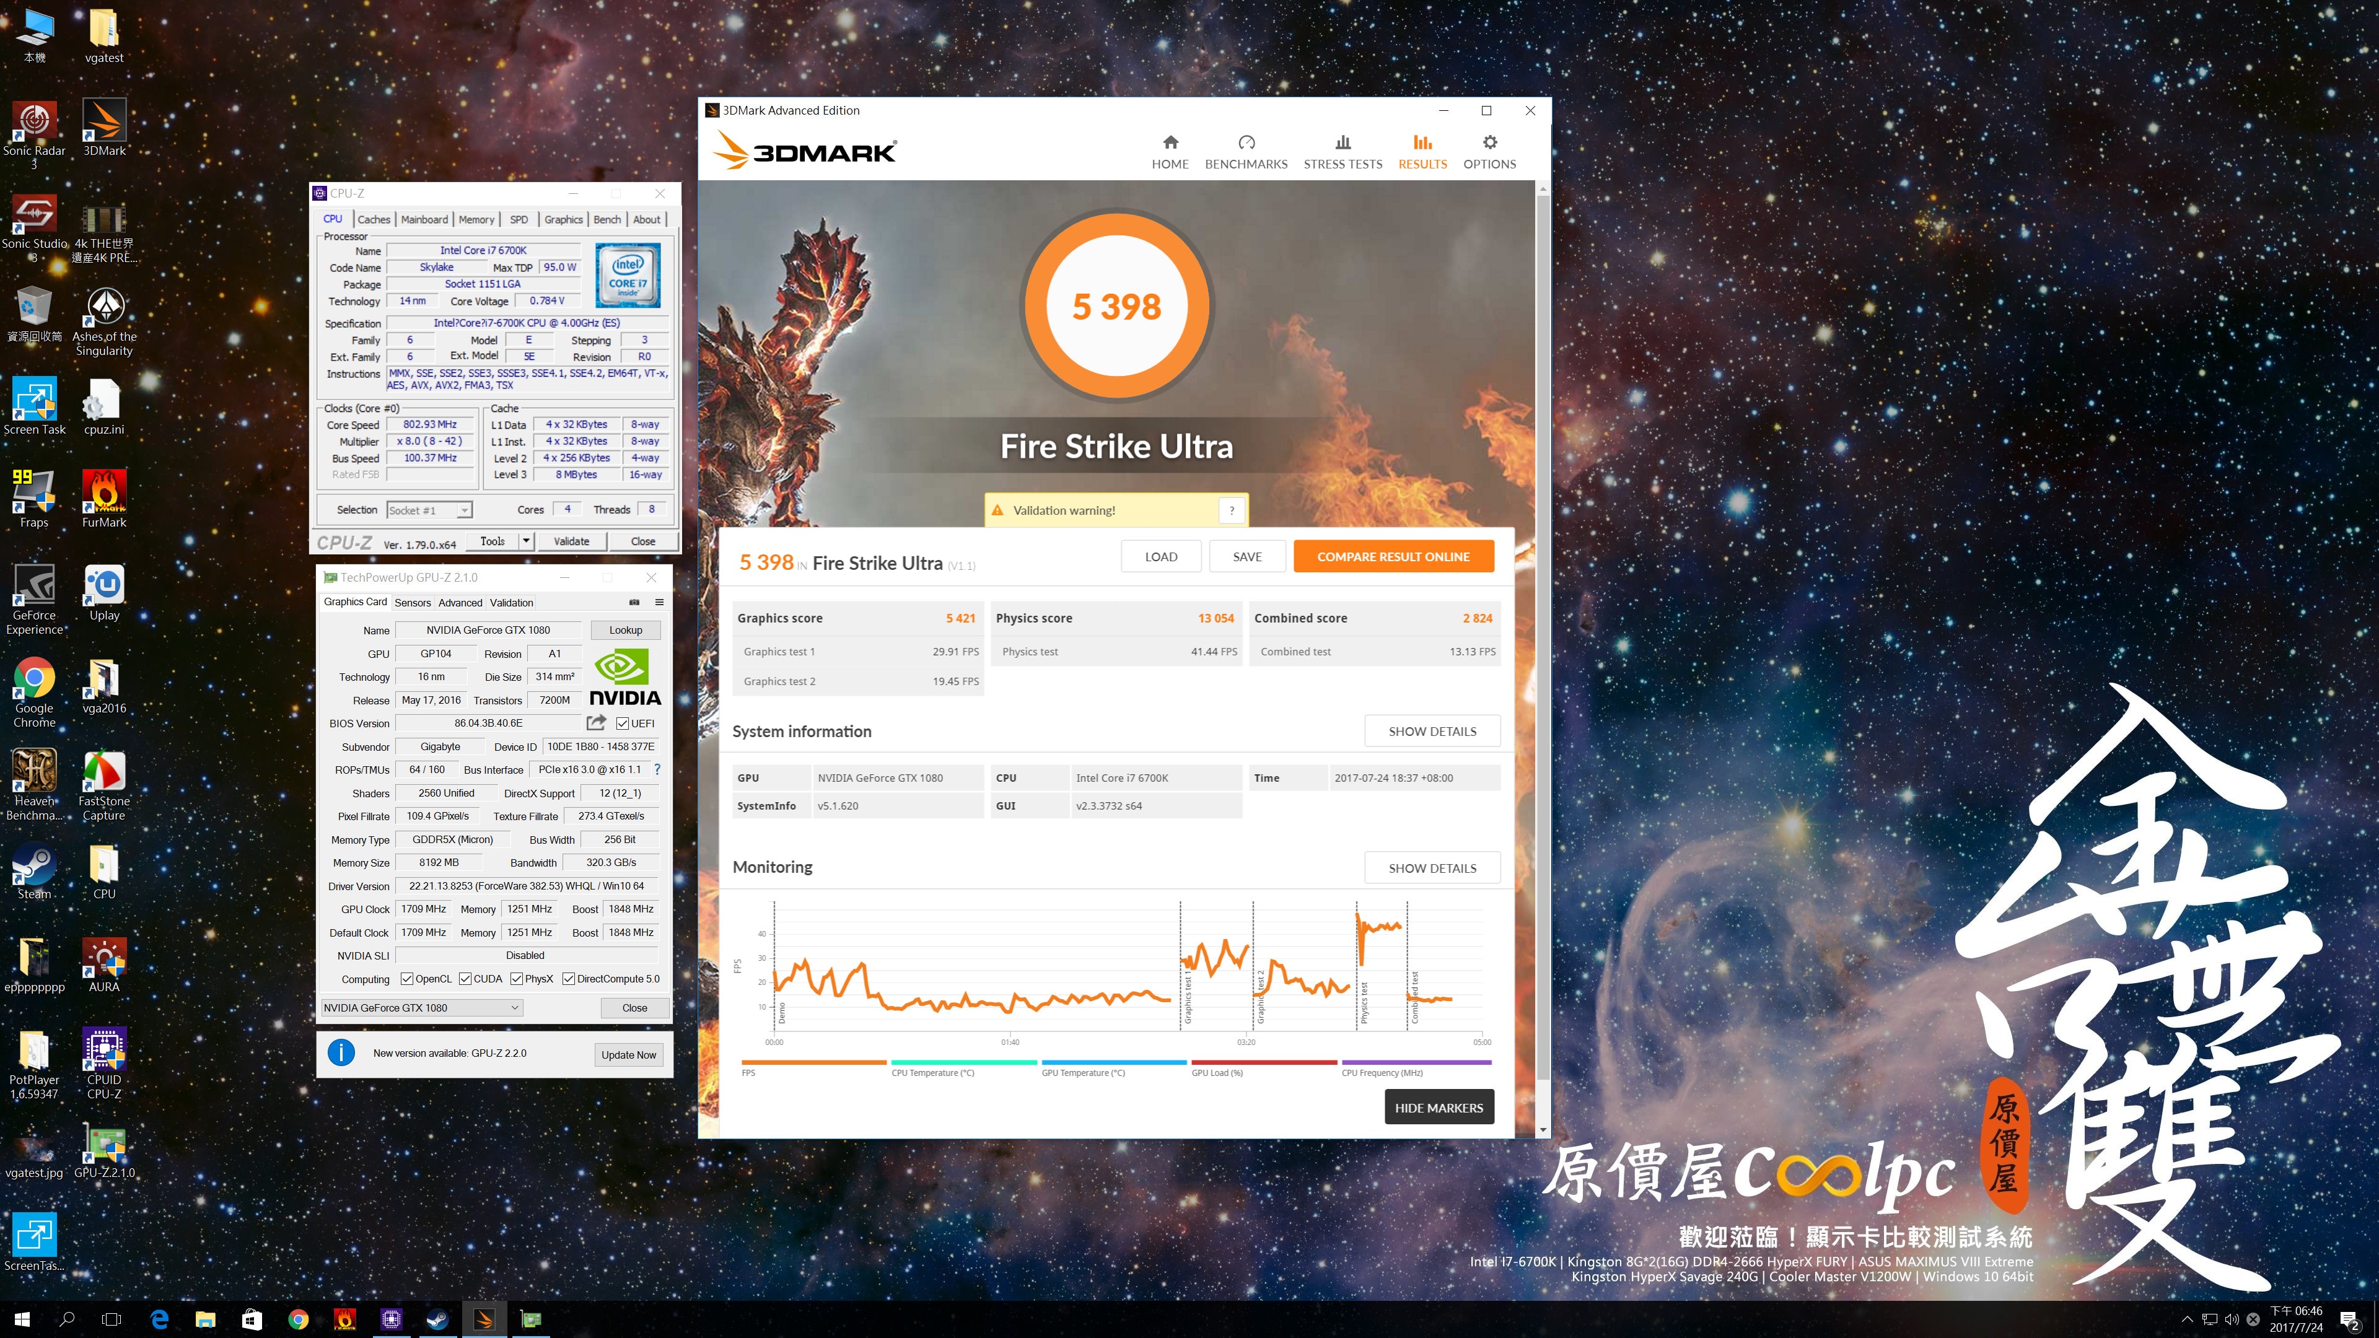Open Google Chrome desktop shortcut
This screenshot has height=1338, width=2379.
tap(34, 692)
